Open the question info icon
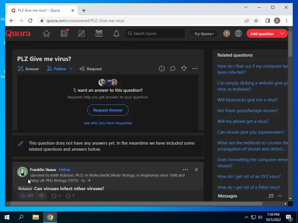Viewport: 298px width, 223px height. [x=162, y=69]
